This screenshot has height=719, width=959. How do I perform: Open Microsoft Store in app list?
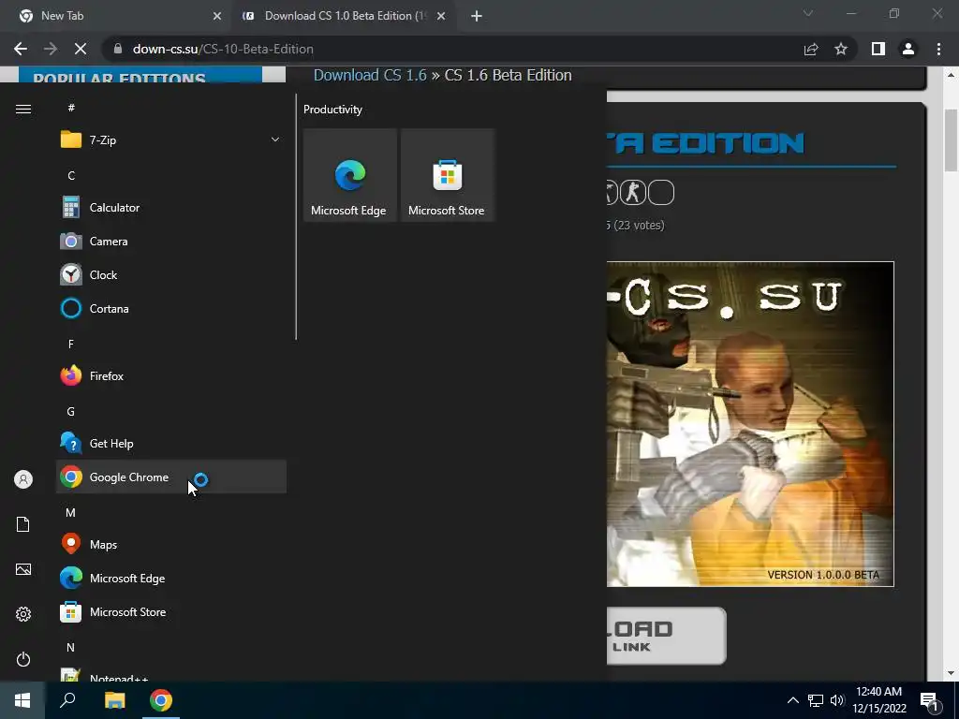pyautogui.click(x=170, y=612)
